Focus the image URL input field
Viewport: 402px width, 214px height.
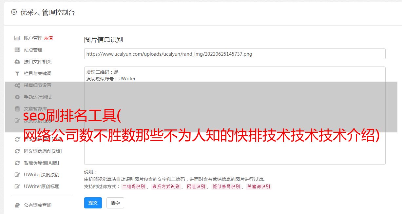235,54
